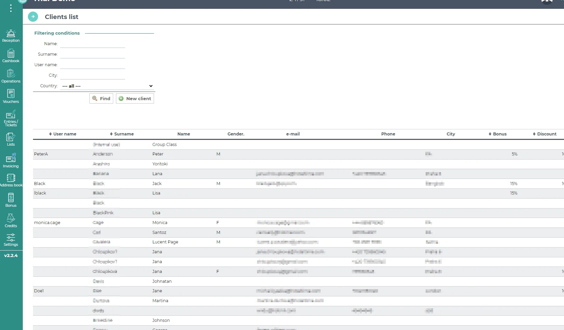Select the Johnson client row
Viewport: 564px width, 330px height.
tap(298, 320)
